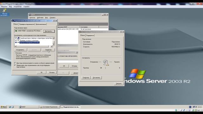Uncheck Драйвер сетевого монитора component
The height and width of the screenshot is (114, 203).
tap(16, 40)
